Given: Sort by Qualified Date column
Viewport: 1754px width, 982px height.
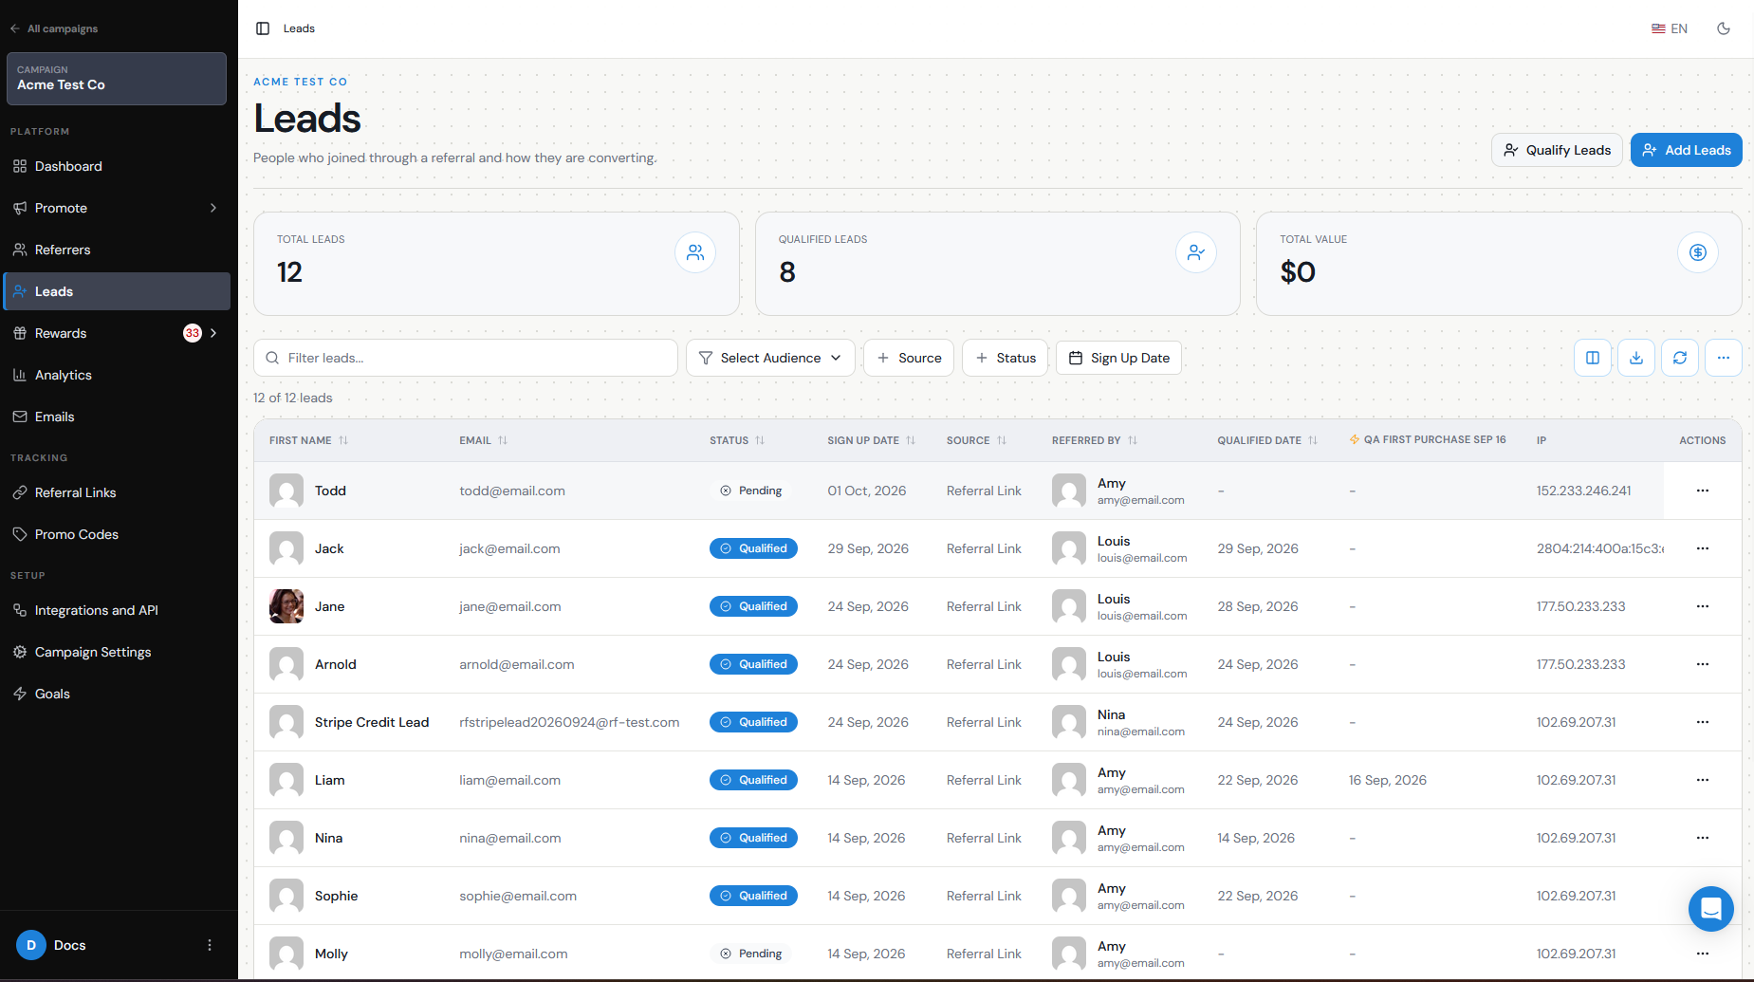Looking at the screenshot, I should click(x=1267, y=440).
